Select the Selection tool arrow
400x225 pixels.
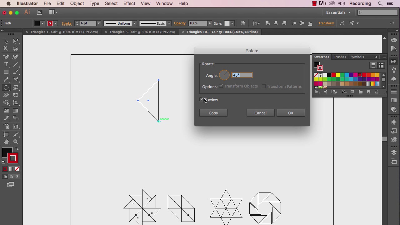[6, 41]
